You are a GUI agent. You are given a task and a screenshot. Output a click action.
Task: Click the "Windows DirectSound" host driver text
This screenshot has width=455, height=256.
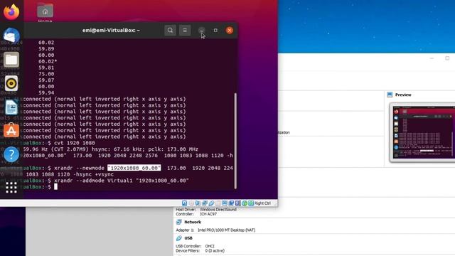[x=218, y=209]
